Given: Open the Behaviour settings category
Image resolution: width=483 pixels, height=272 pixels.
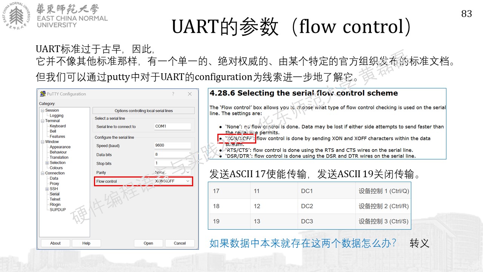Looking at the screenshot, I should tap(58, 152).
